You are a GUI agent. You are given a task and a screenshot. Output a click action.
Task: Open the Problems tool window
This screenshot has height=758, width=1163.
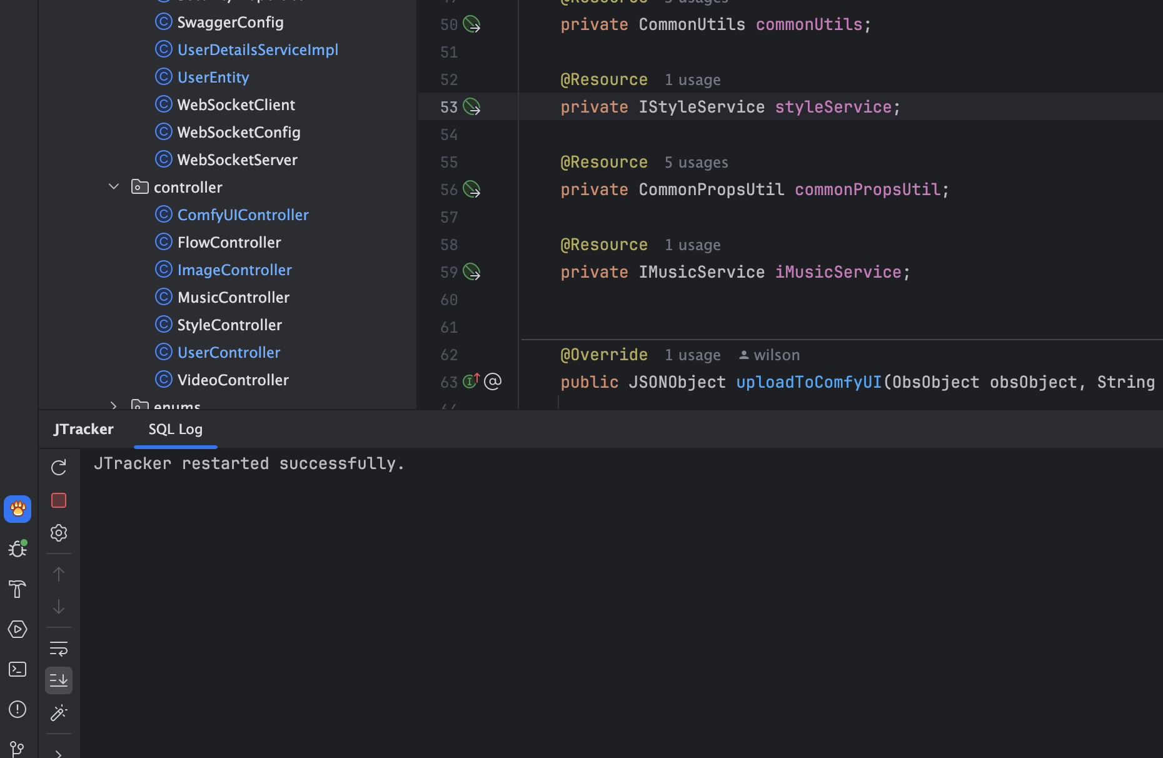18,709
